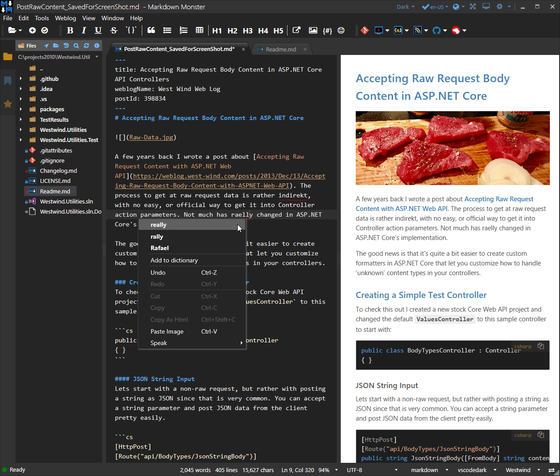Apply italic formatting

84,30
